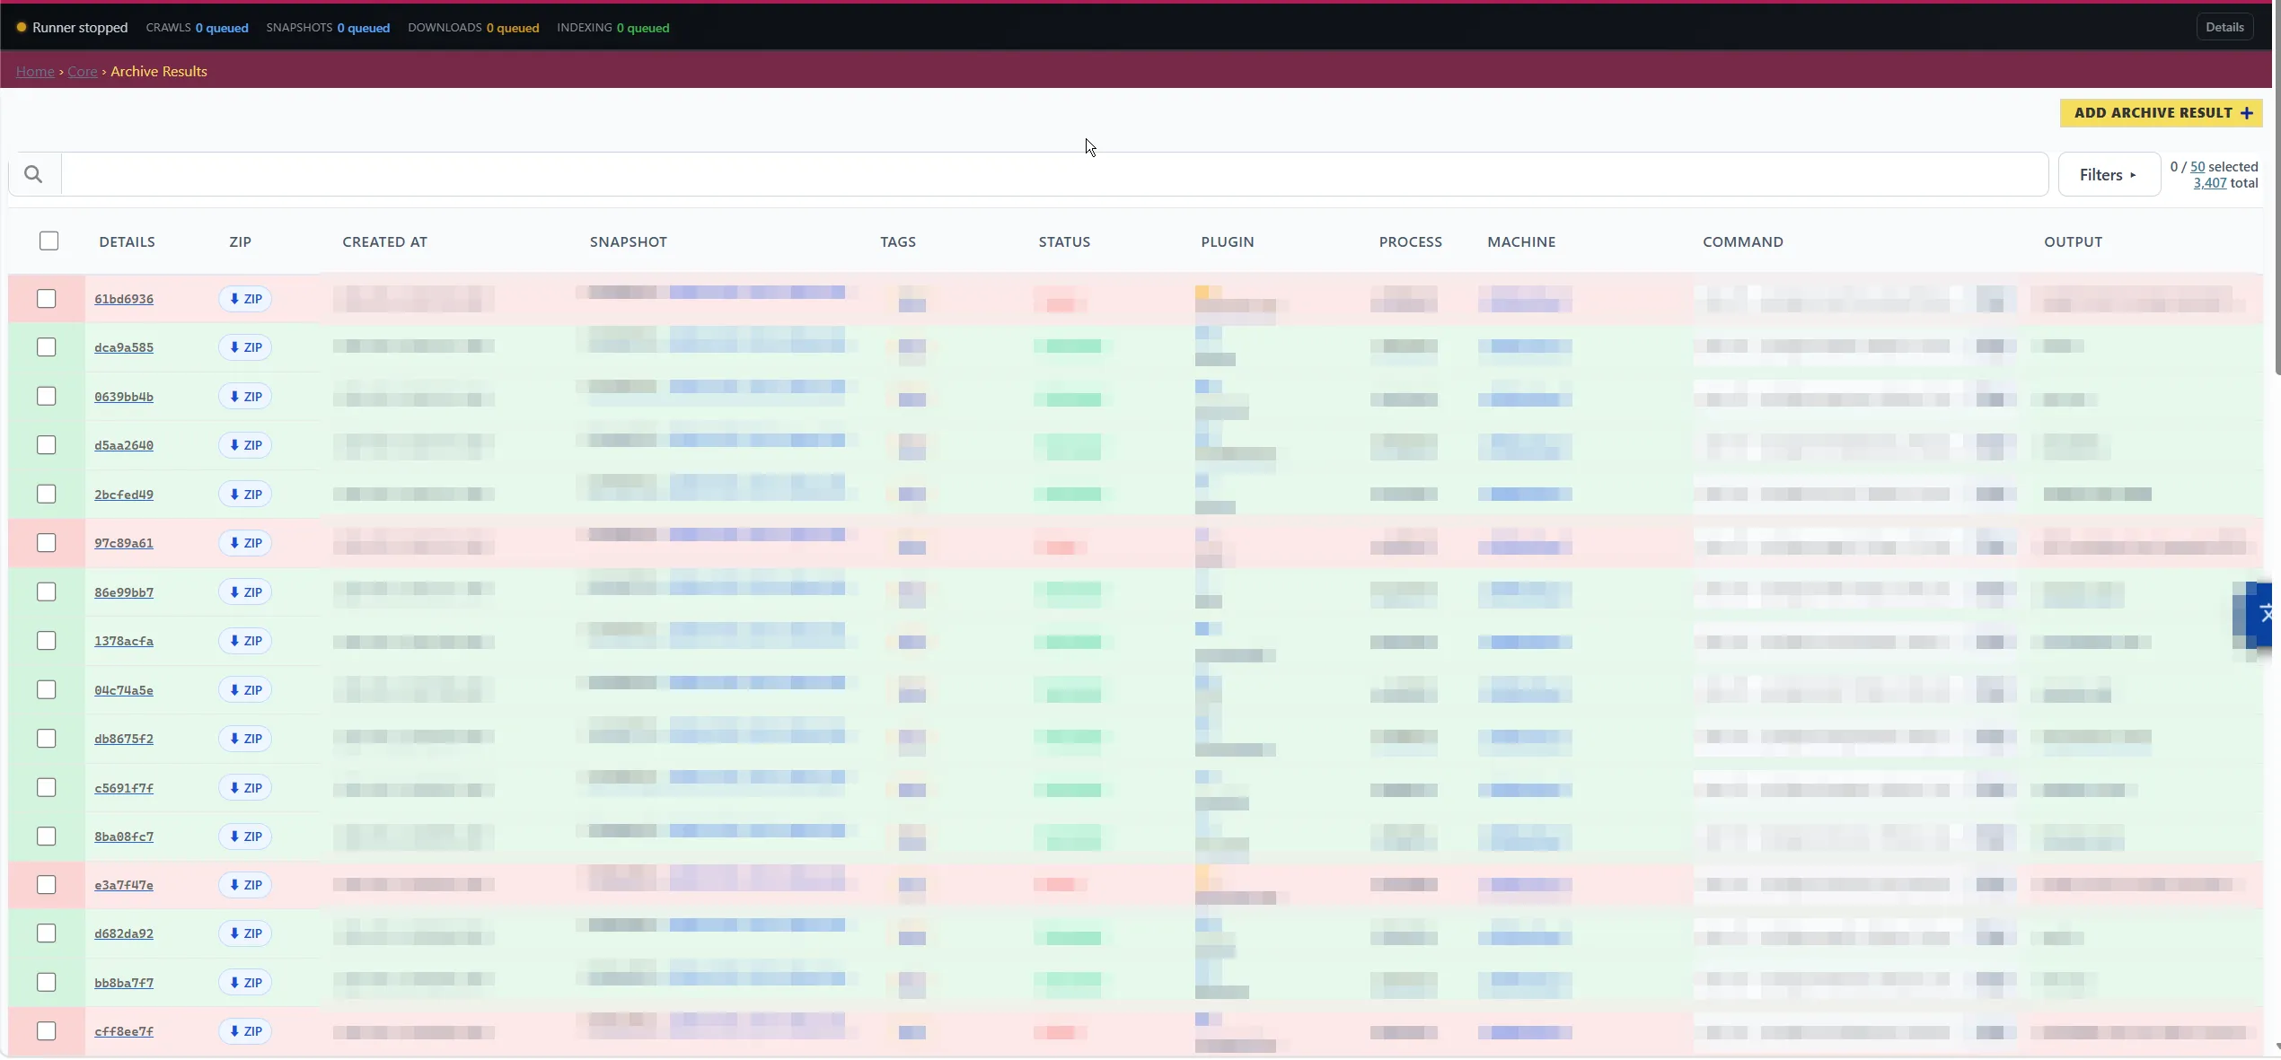This screenshot has height=1060, width=2281.
Task: Open the 3,407 total results link
Action: tap(2210, 183)
